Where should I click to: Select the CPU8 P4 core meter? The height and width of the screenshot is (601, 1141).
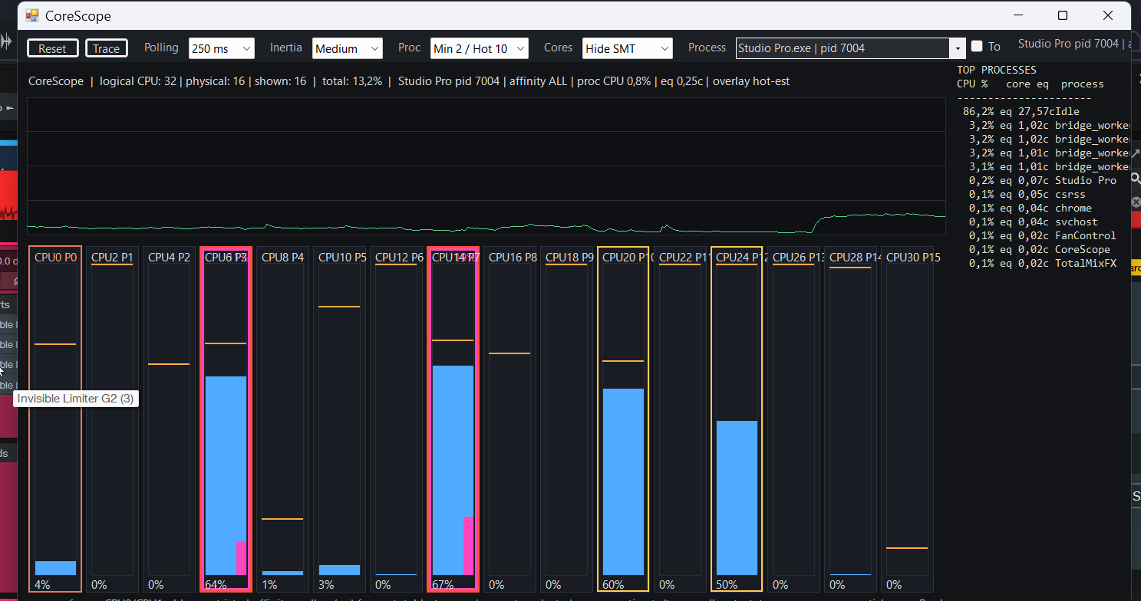tap(282, 419)
